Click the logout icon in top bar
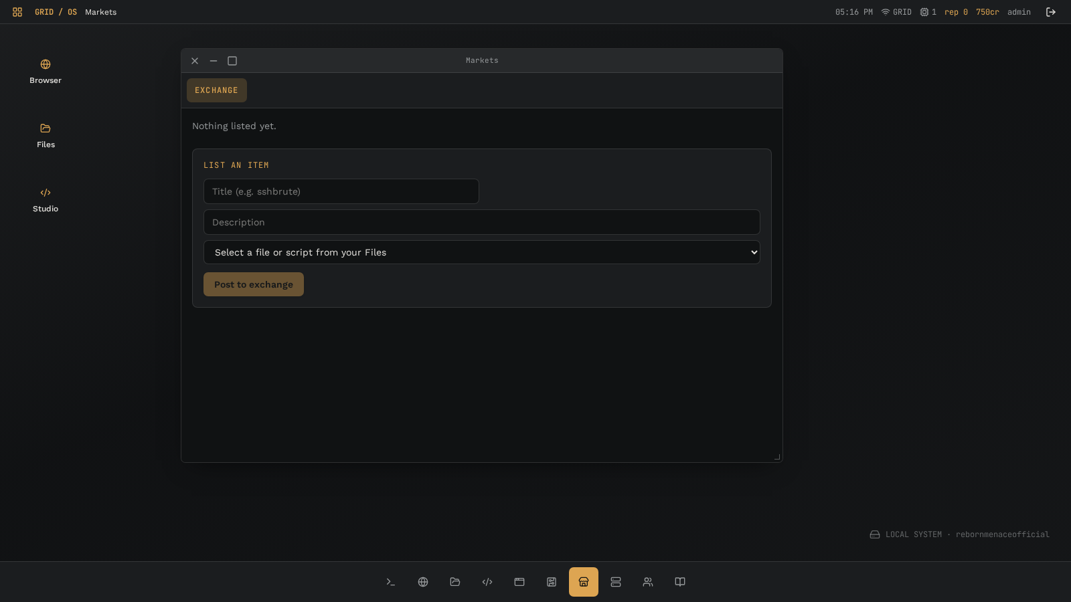Screen dimensions: 1071x602 coord(1051,12)
